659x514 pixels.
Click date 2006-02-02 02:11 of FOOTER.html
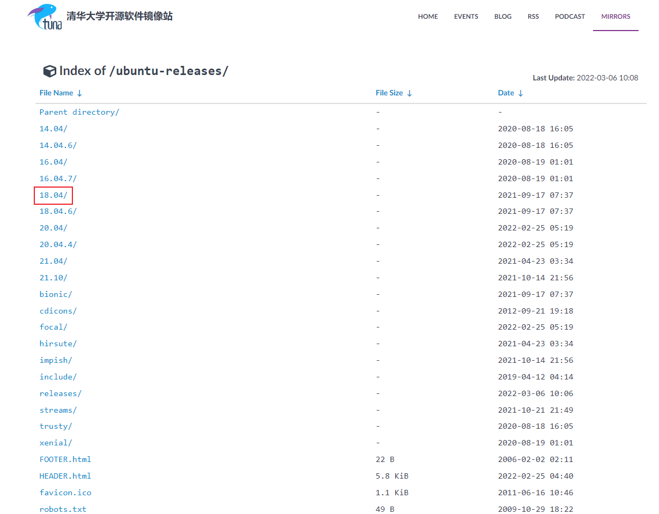pyautogui.click(x=536, y=459)
